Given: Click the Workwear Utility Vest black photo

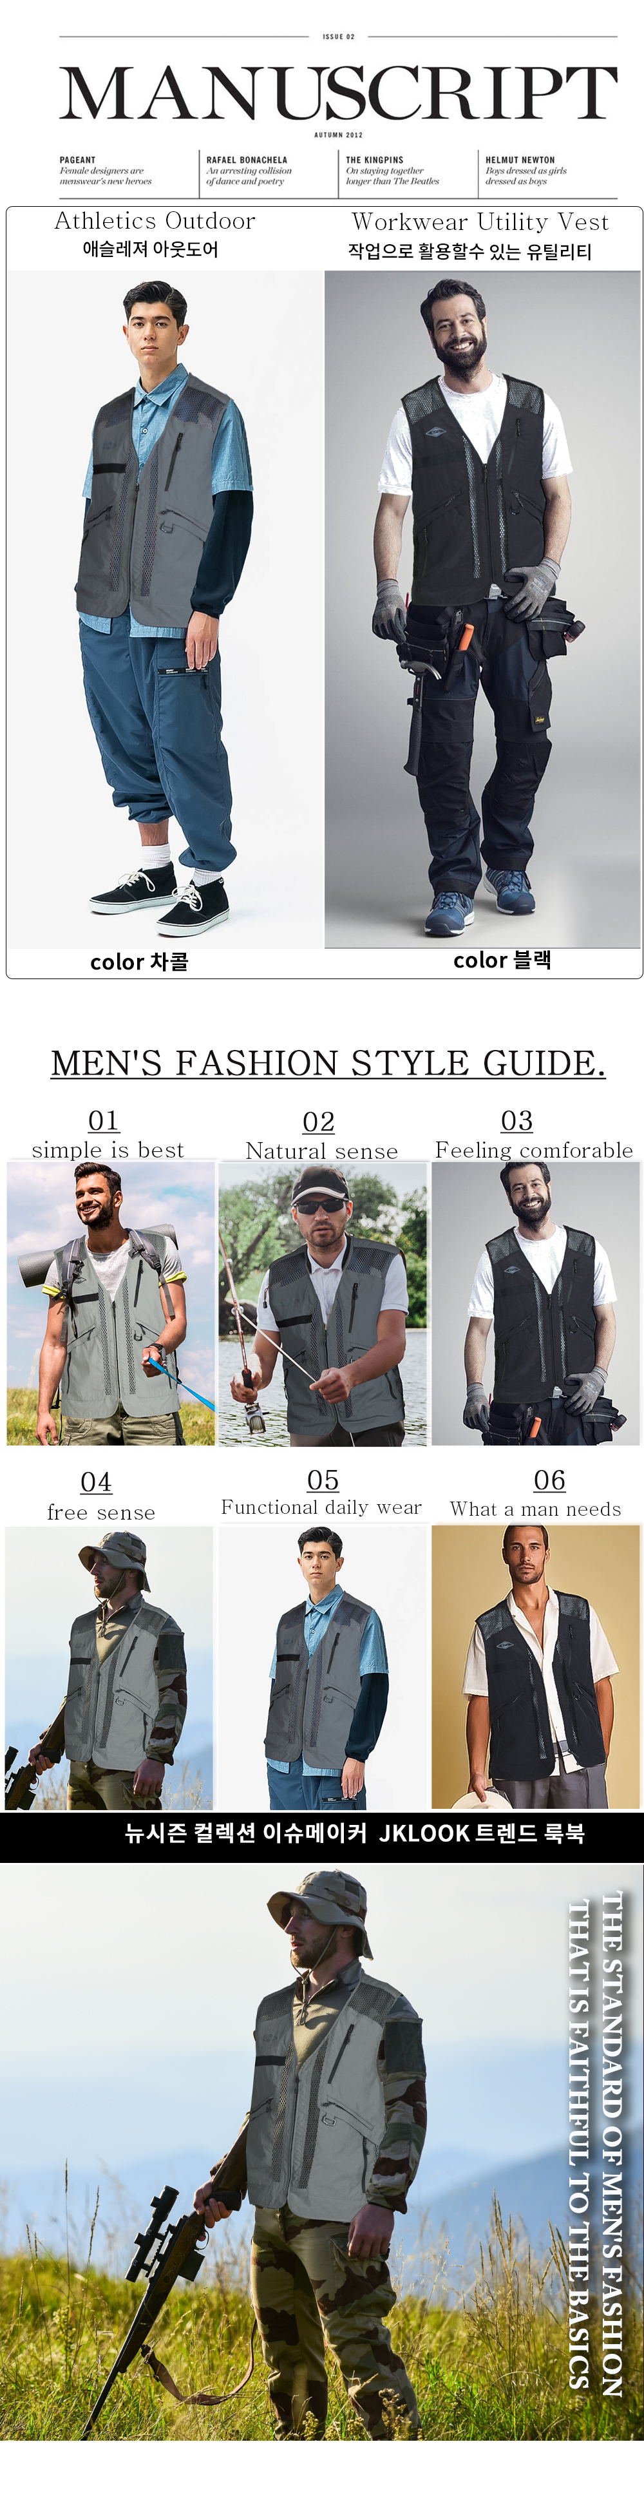Looking at the screenshot, I should click(x=482, y=609).
